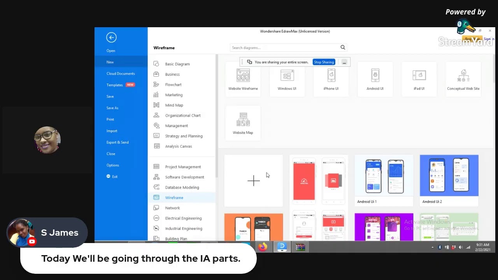This screenshot has height=280, width=498.
Task: Click the Sign in link
Action: pyautogui.click(x=489, y=39)
